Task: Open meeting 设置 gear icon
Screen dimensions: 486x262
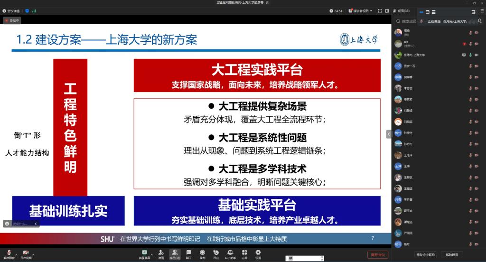Action: [258, 254]
